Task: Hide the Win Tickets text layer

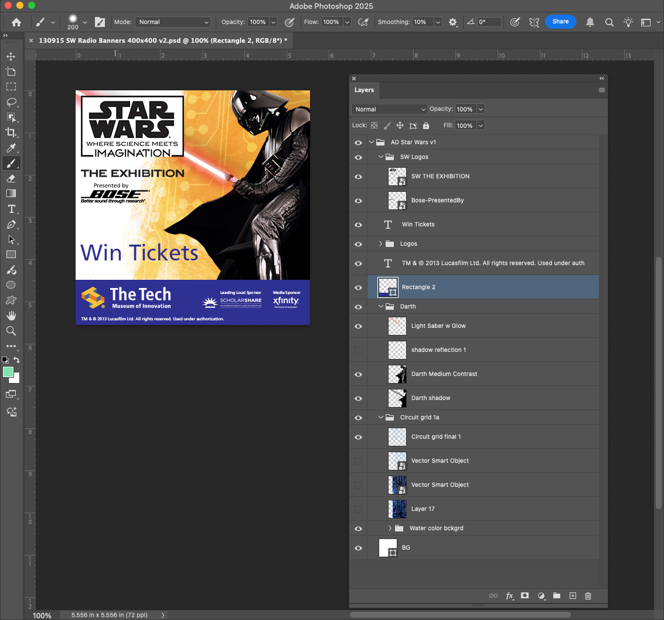Action: pyautogui.click(x=358, y=225)
